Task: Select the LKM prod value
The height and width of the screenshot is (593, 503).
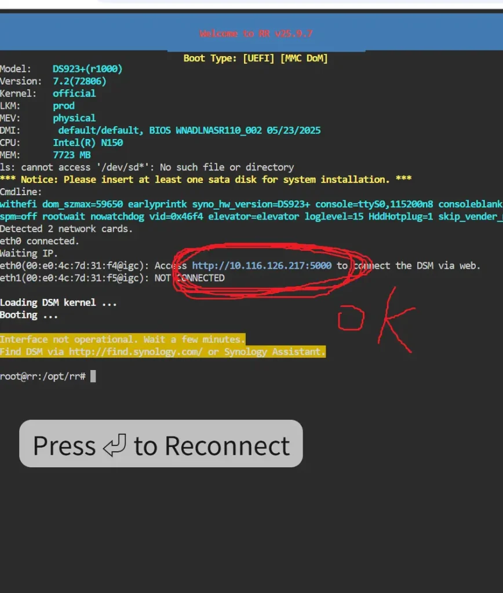Action: [x=64, y=106]
